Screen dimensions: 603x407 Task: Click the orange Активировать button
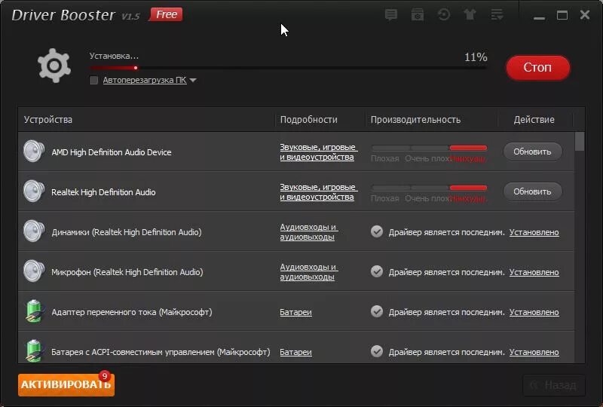coord(66,384)
